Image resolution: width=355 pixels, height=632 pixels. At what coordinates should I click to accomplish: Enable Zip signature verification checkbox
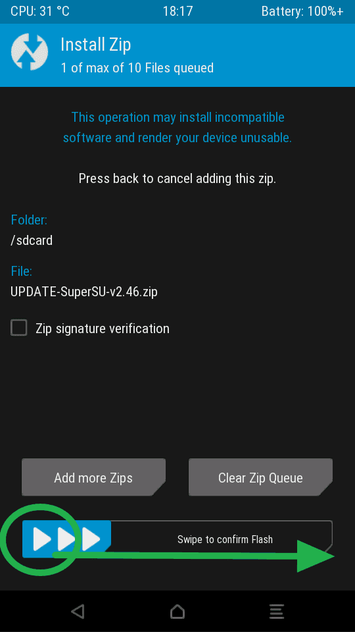tap(19, 328)
